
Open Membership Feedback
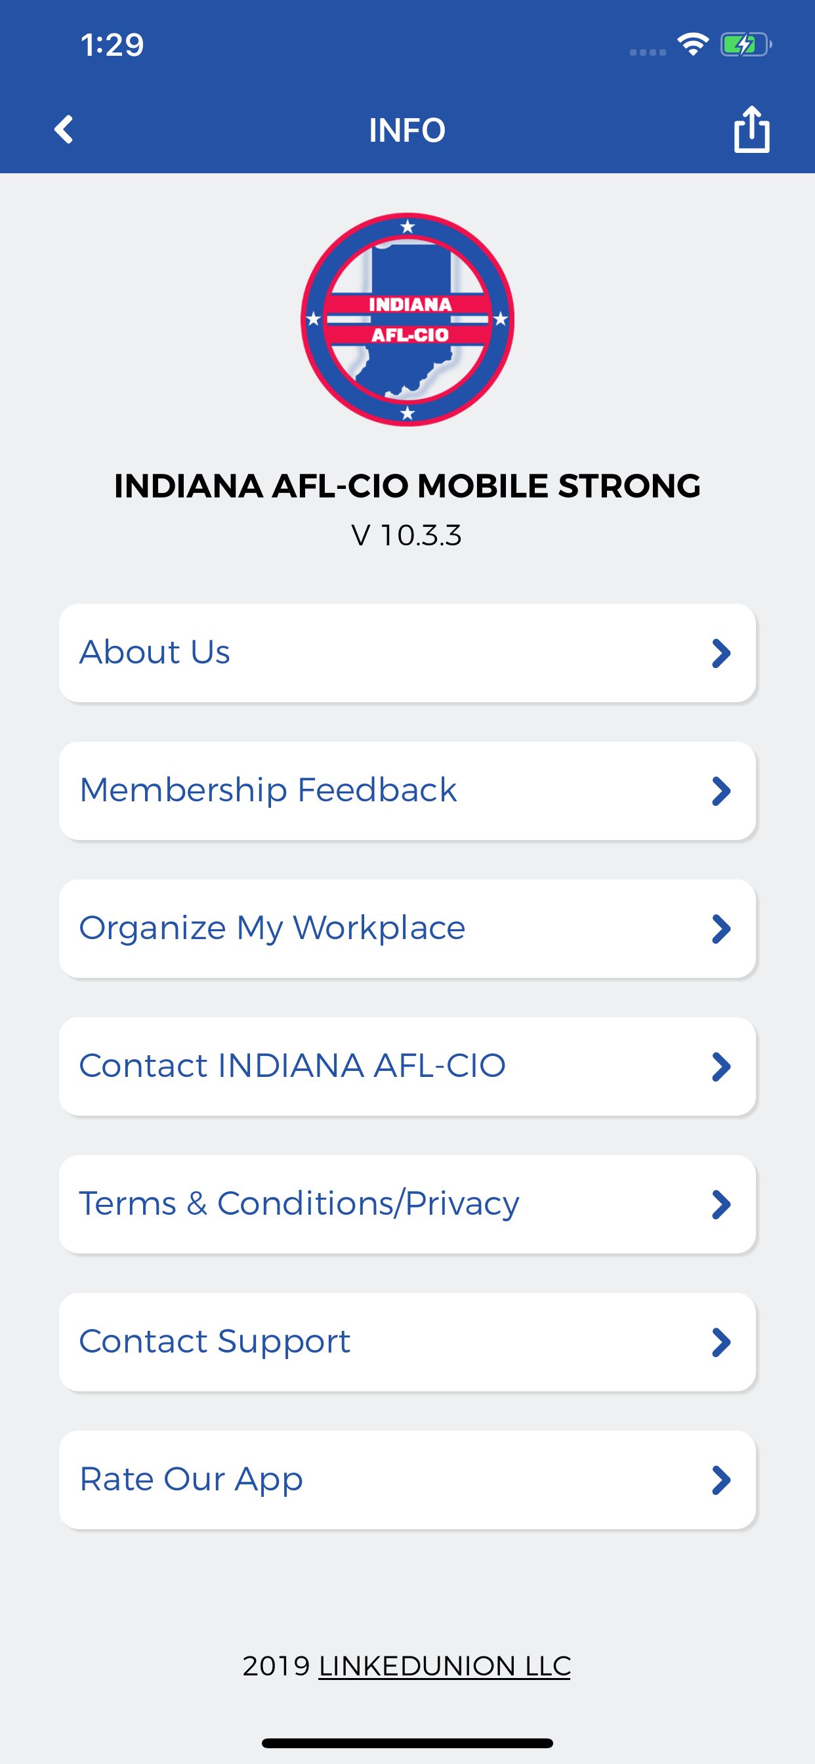407,790
